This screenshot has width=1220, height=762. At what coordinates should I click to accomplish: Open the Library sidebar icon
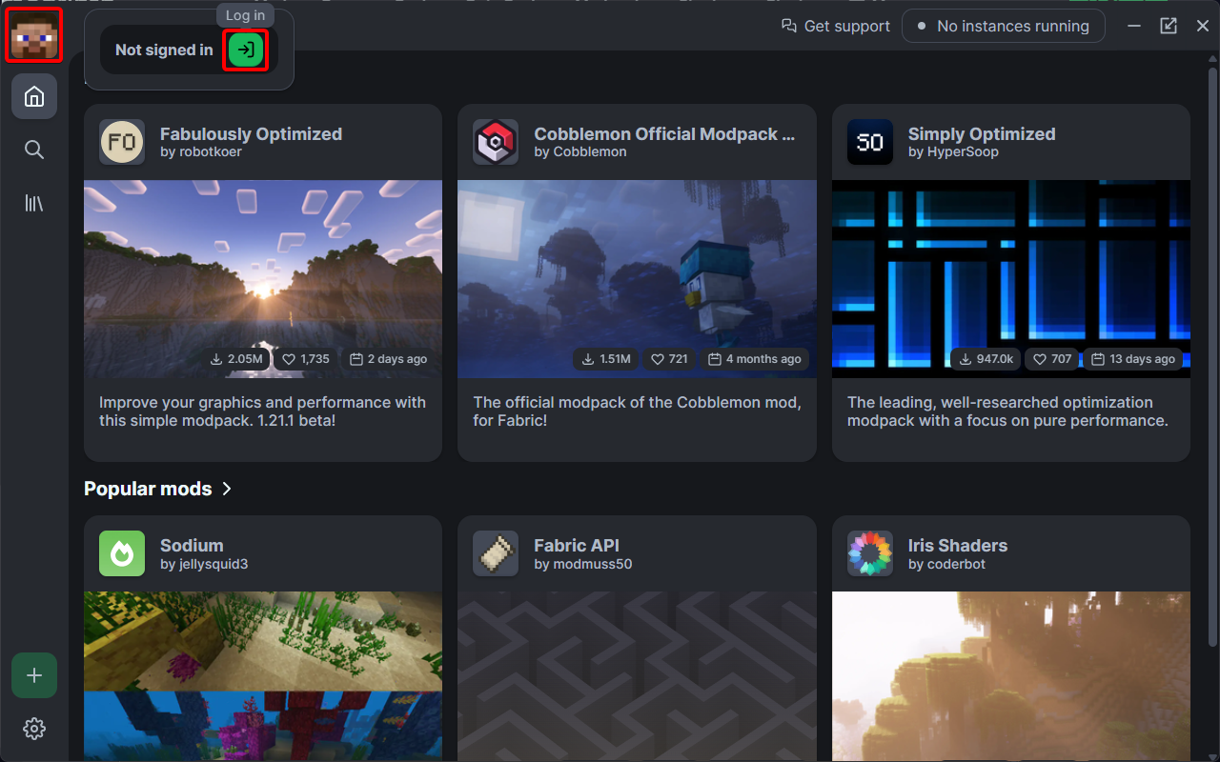click(34, 203)
